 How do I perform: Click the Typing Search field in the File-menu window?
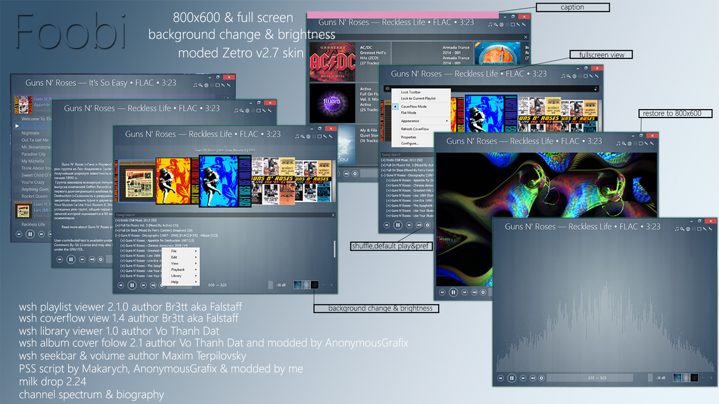point(222,215)
